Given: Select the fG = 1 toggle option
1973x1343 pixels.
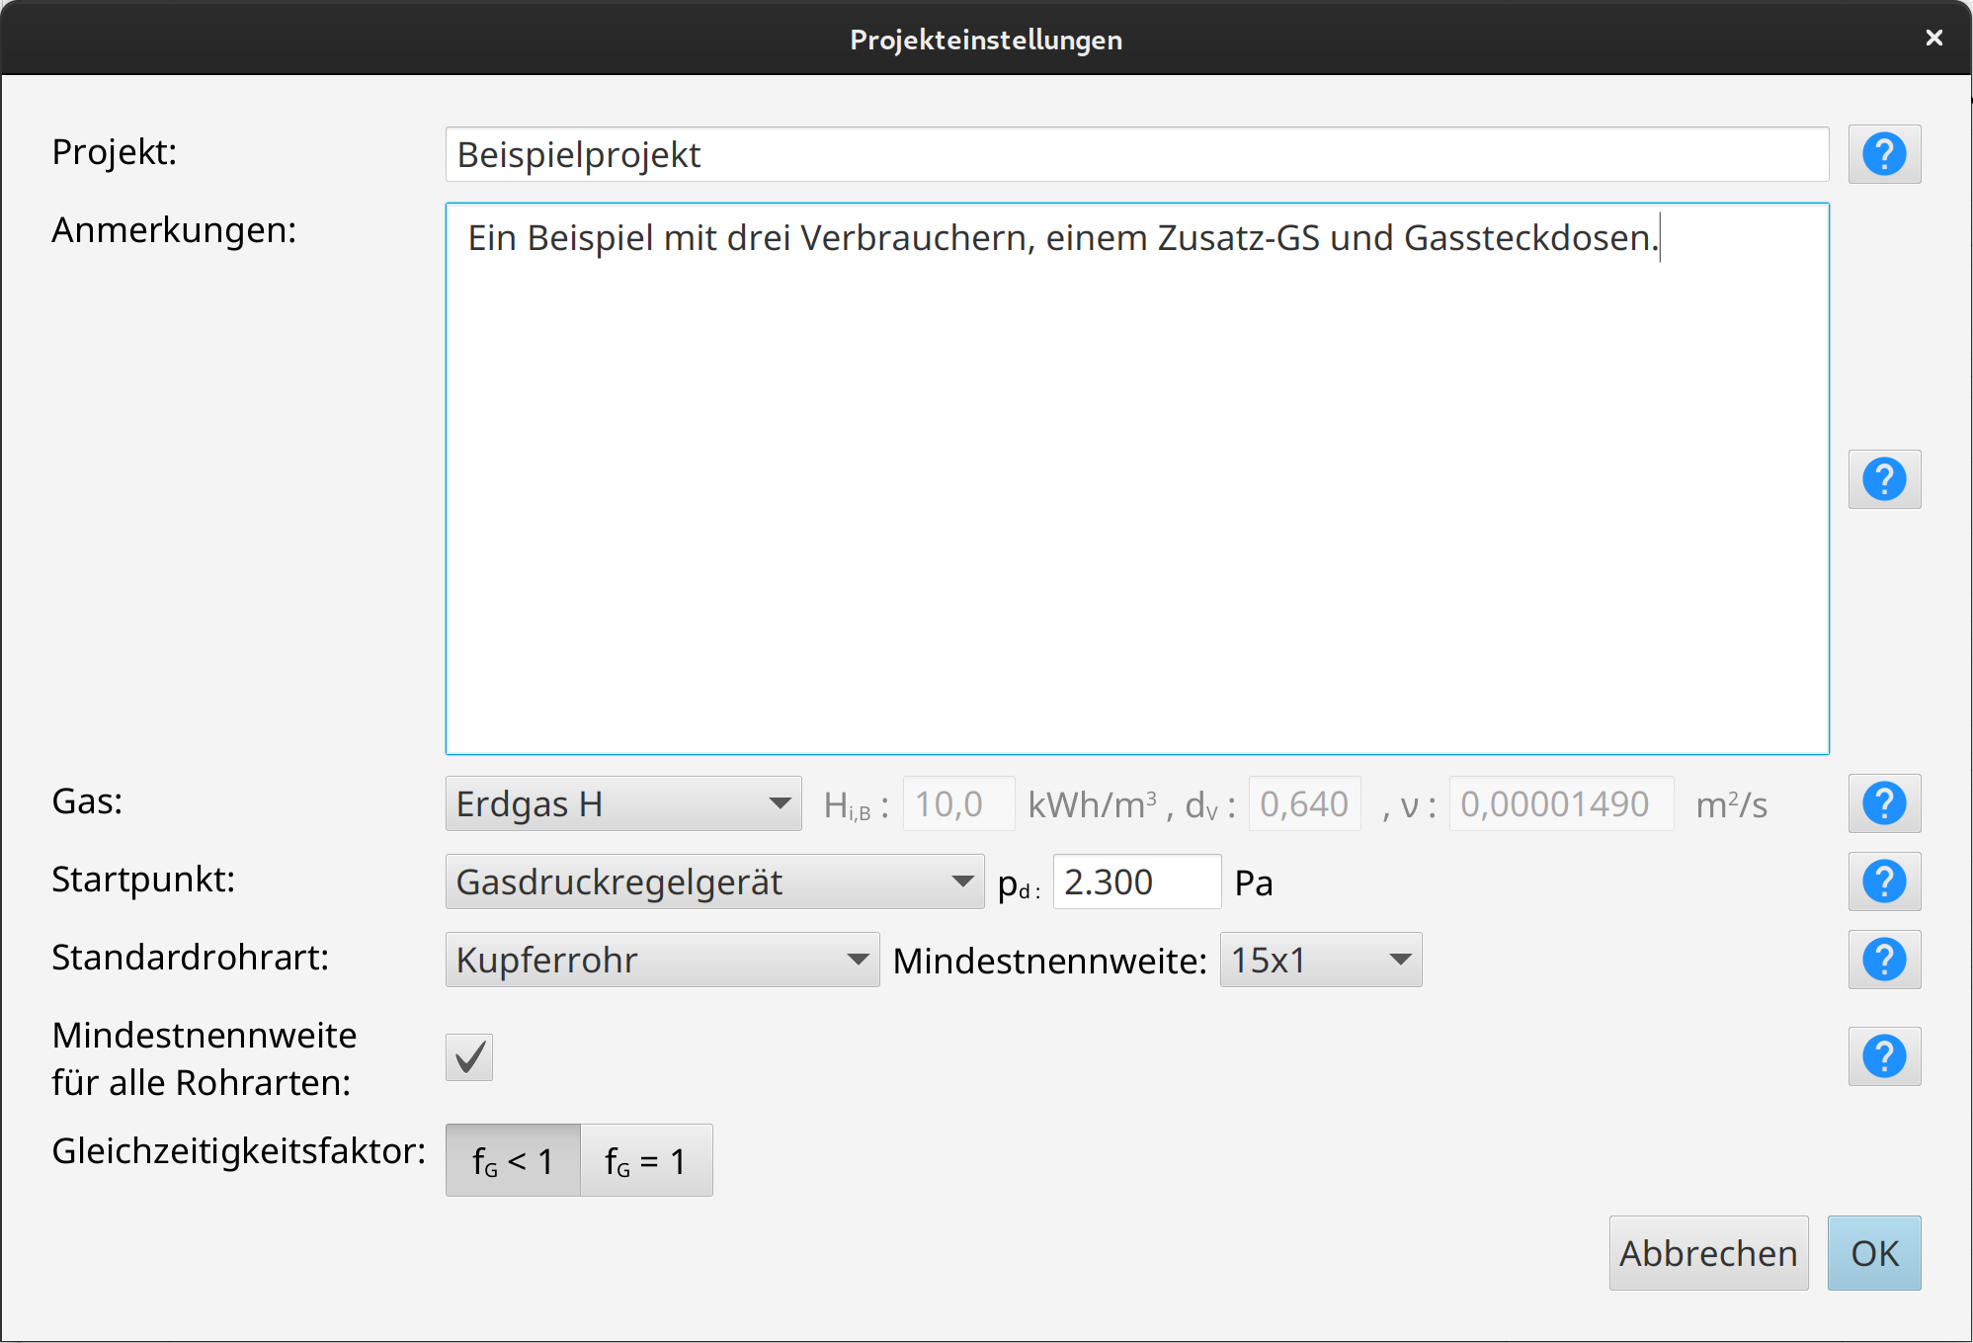Looking at the screenshot, I should tap(646, 1160).
